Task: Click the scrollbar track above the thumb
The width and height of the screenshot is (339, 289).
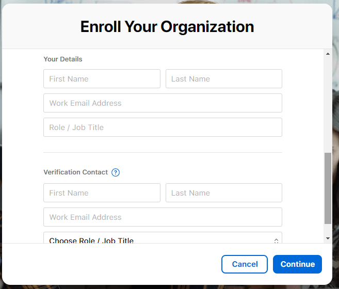Action: click(x=328, y=103)
